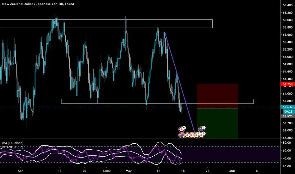The width and height of the screenshot is (295, 174).
Task: Open Japan event marker with badge 6
Action: [182, 129]
